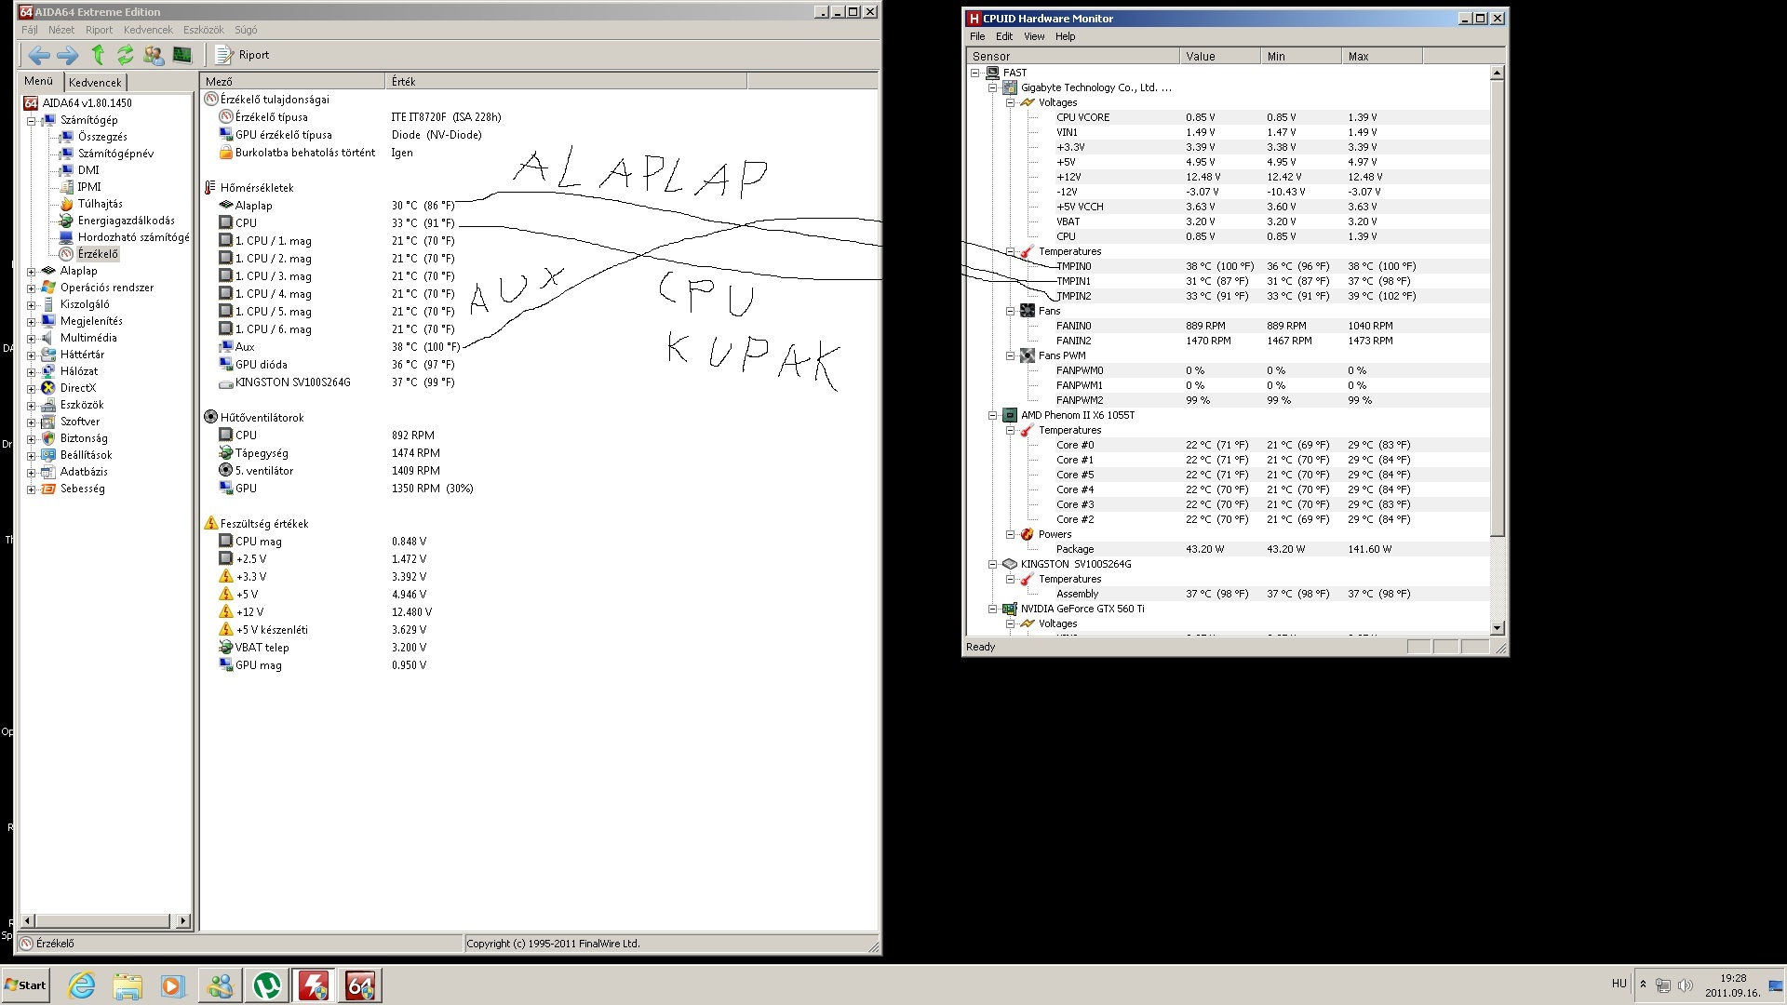Screen dimensions: 1787x1005
Task: Select the CPU VCORE row in HWMonitor
Action: [1229, 117]
